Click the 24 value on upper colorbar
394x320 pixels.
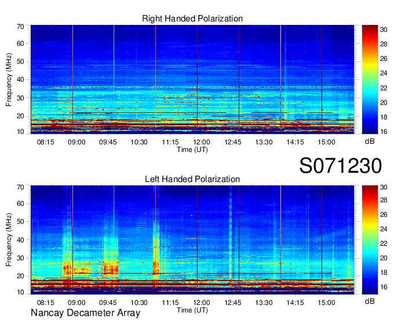(x=384, y=73)
